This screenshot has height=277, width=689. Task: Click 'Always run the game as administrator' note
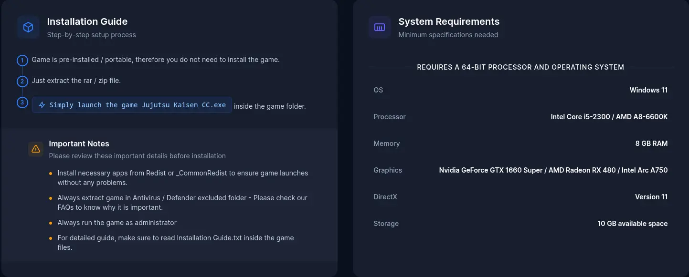coord(117,223)
